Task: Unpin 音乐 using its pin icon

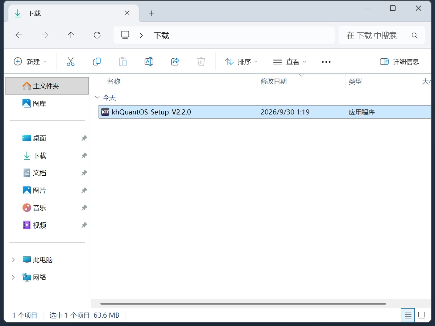Action: [84, 208]
